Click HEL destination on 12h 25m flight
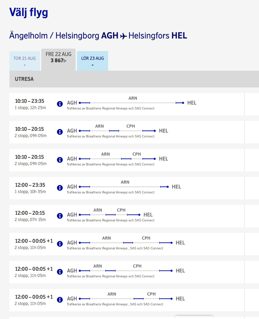Image resolution: width=259 pixels, height=319 pixels. [x=192, y=103]
